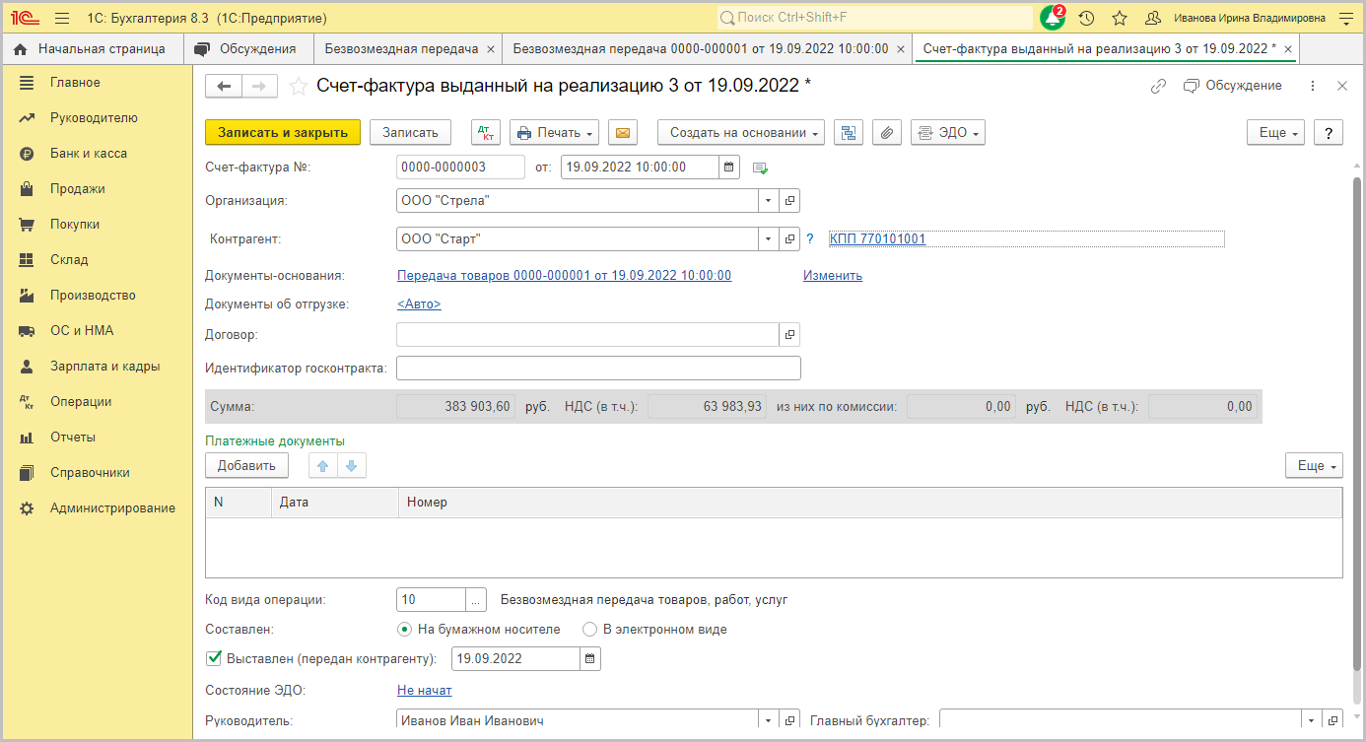Click Записать и закрыть button
Screen dimensions: 1366x742
(x=283, y=133)
